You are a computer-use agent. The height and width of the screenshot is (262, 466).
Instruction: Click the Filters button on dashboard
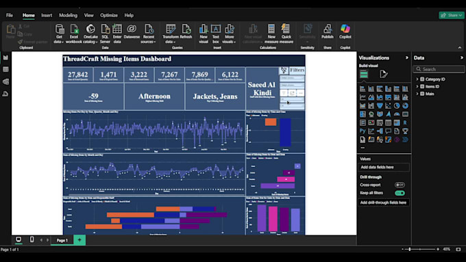pos(297,70)
